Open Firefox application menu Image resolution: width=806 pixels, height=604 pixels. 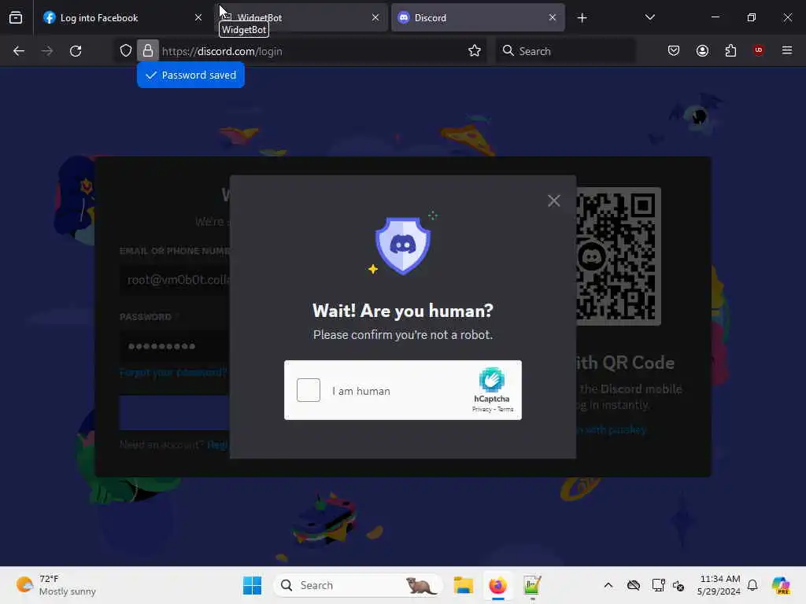[787, 50]
